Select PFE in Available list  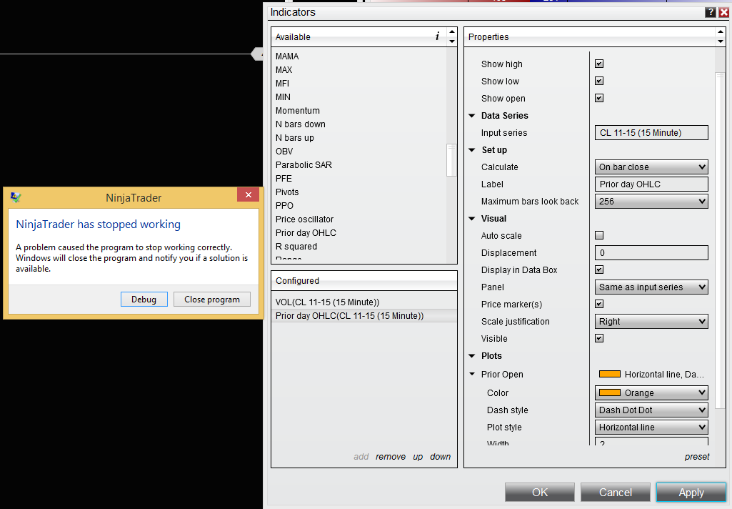tap(284, 178)
